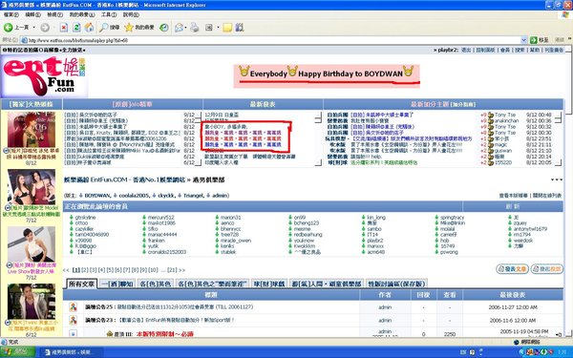This screenshot has height=358, width=573.
Task: Click the EntFun.com logo
Action: (x=44, y=76)
